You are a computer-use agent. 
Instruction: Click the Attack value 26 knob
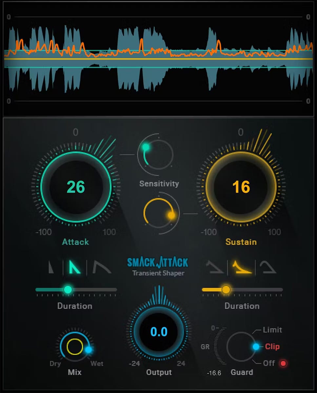(76, 187)
